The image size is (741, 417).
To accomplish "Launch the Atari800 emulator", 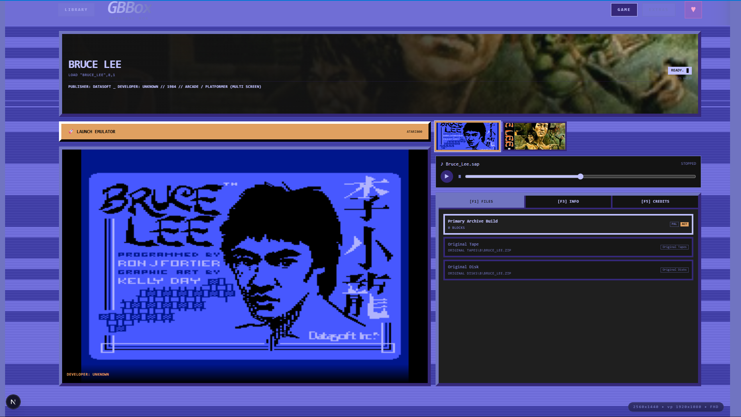I will coord(245,132).
